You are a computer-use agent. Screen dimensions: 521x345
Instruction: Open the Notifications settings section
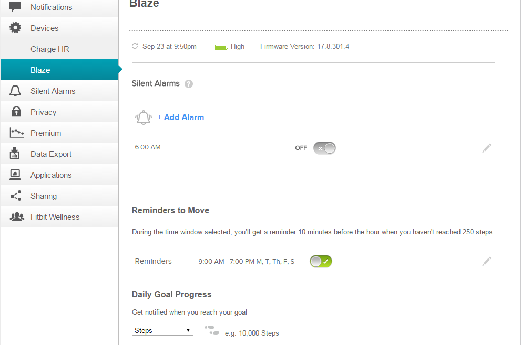click(60, 7)
